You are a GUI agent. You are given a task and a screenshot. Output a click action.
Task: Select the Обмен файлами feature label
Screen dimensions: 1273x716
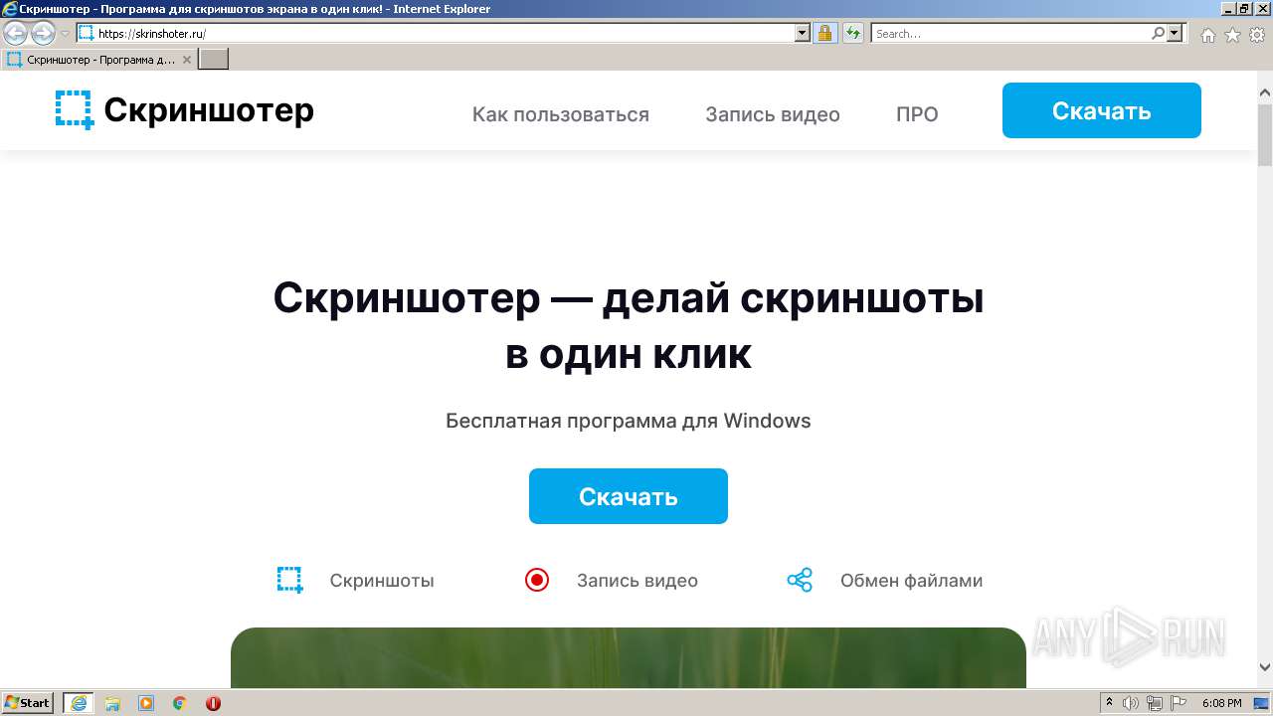point(911,581)
